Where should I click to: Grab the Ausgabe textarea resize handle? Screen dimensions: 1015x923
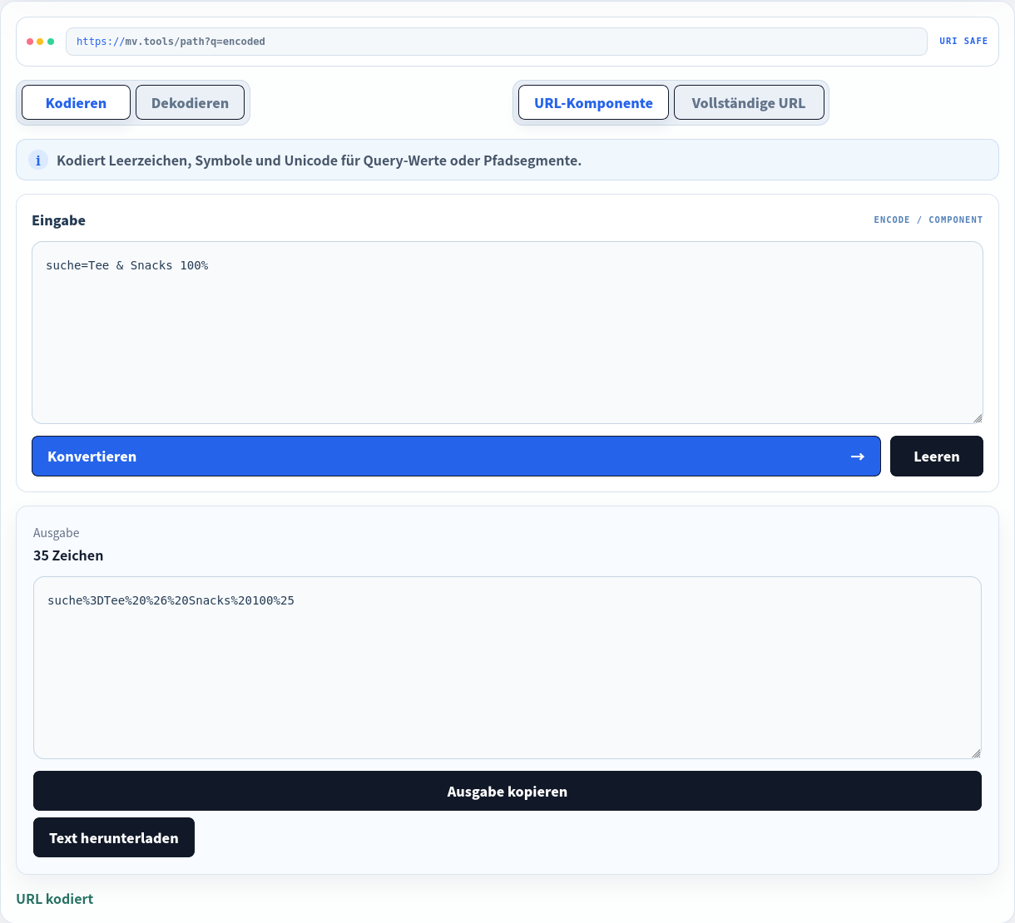click(x=976, y=753)
